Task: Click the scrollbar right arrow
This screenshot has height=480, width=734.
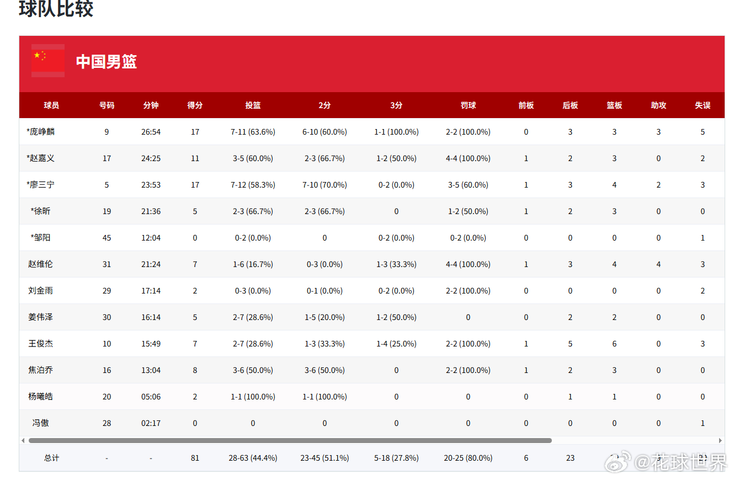Action: pos(720,440)
